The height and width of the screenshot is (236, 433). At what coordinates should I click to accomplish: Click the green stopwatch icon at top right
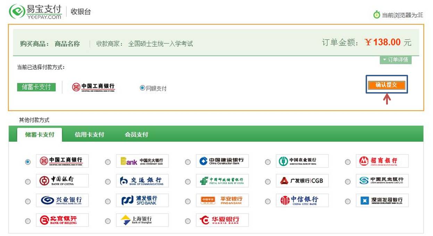(x=376, y=15)
